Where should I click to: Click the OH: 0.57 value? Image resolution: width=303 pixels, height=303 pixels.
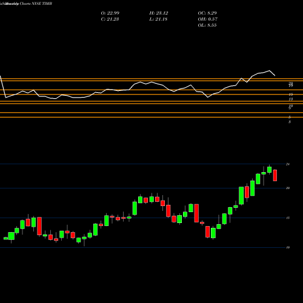(x=207, y=19)
